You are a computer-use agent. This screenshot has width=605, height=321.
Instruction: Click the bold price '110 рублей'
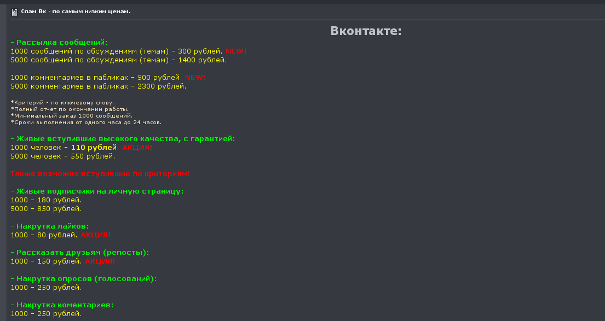tap(94, 148)
